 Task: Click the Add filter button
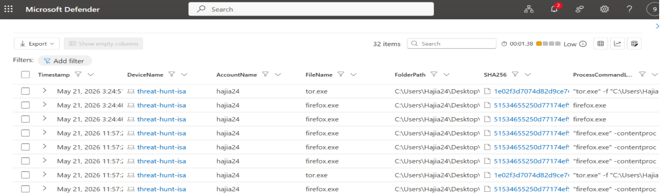[x=65, y=61]
